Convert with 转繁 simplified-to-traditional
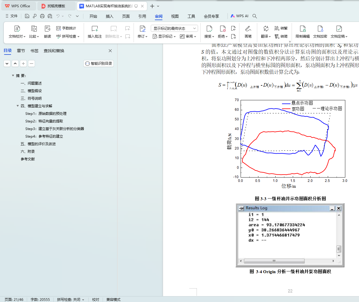 [x=281, y=28]
